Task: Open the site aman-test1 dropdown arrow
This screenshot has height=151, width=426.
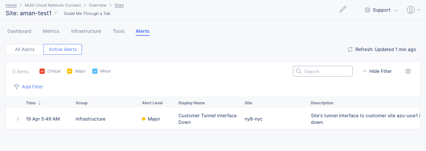Action: point(56,13)
